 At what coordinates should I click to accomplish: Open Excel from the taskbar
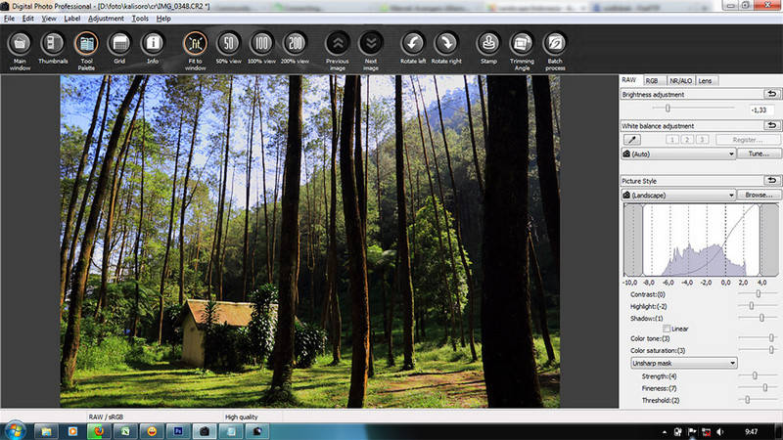point(125,431)
